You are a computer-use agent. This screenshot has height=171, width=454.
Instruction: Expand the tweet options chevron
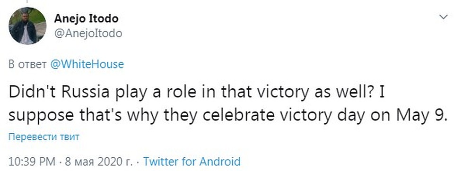444,17
